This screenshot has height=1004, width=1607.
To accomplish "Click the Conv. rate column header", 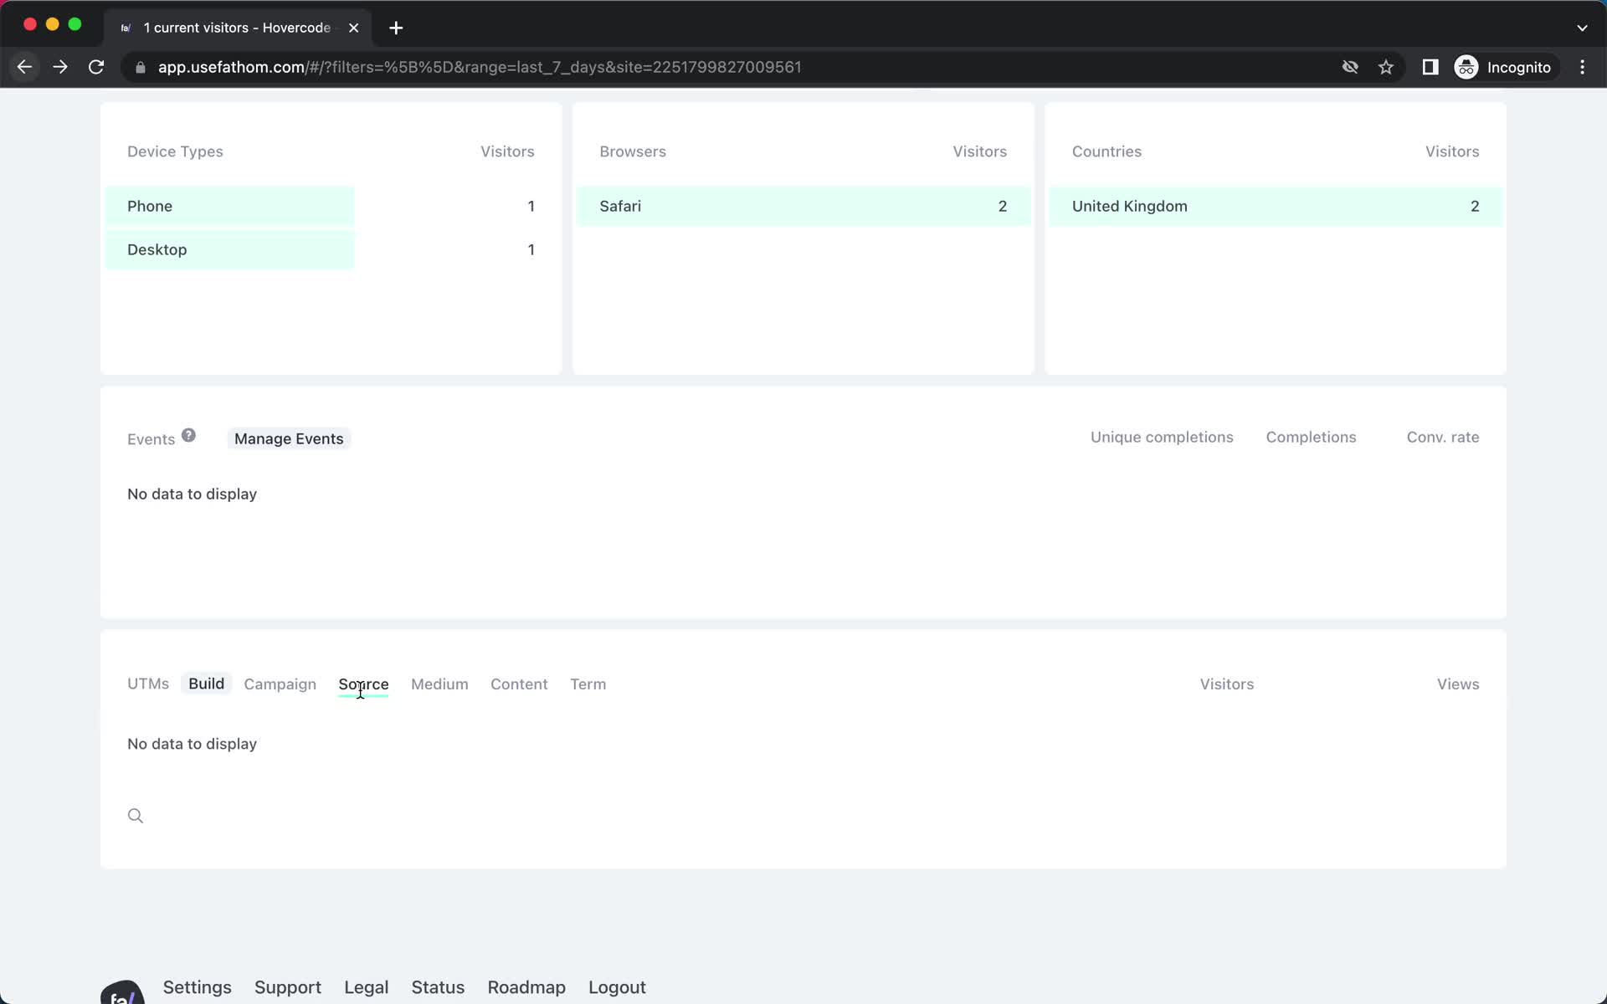I will click(x=1443, y=437).
